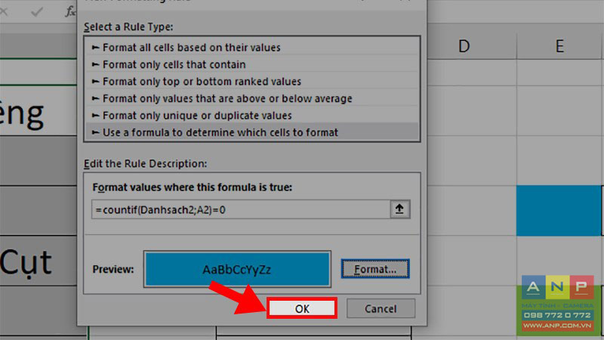Select the column E header
The width and height of the screenshot is (604, 340).
559,46
